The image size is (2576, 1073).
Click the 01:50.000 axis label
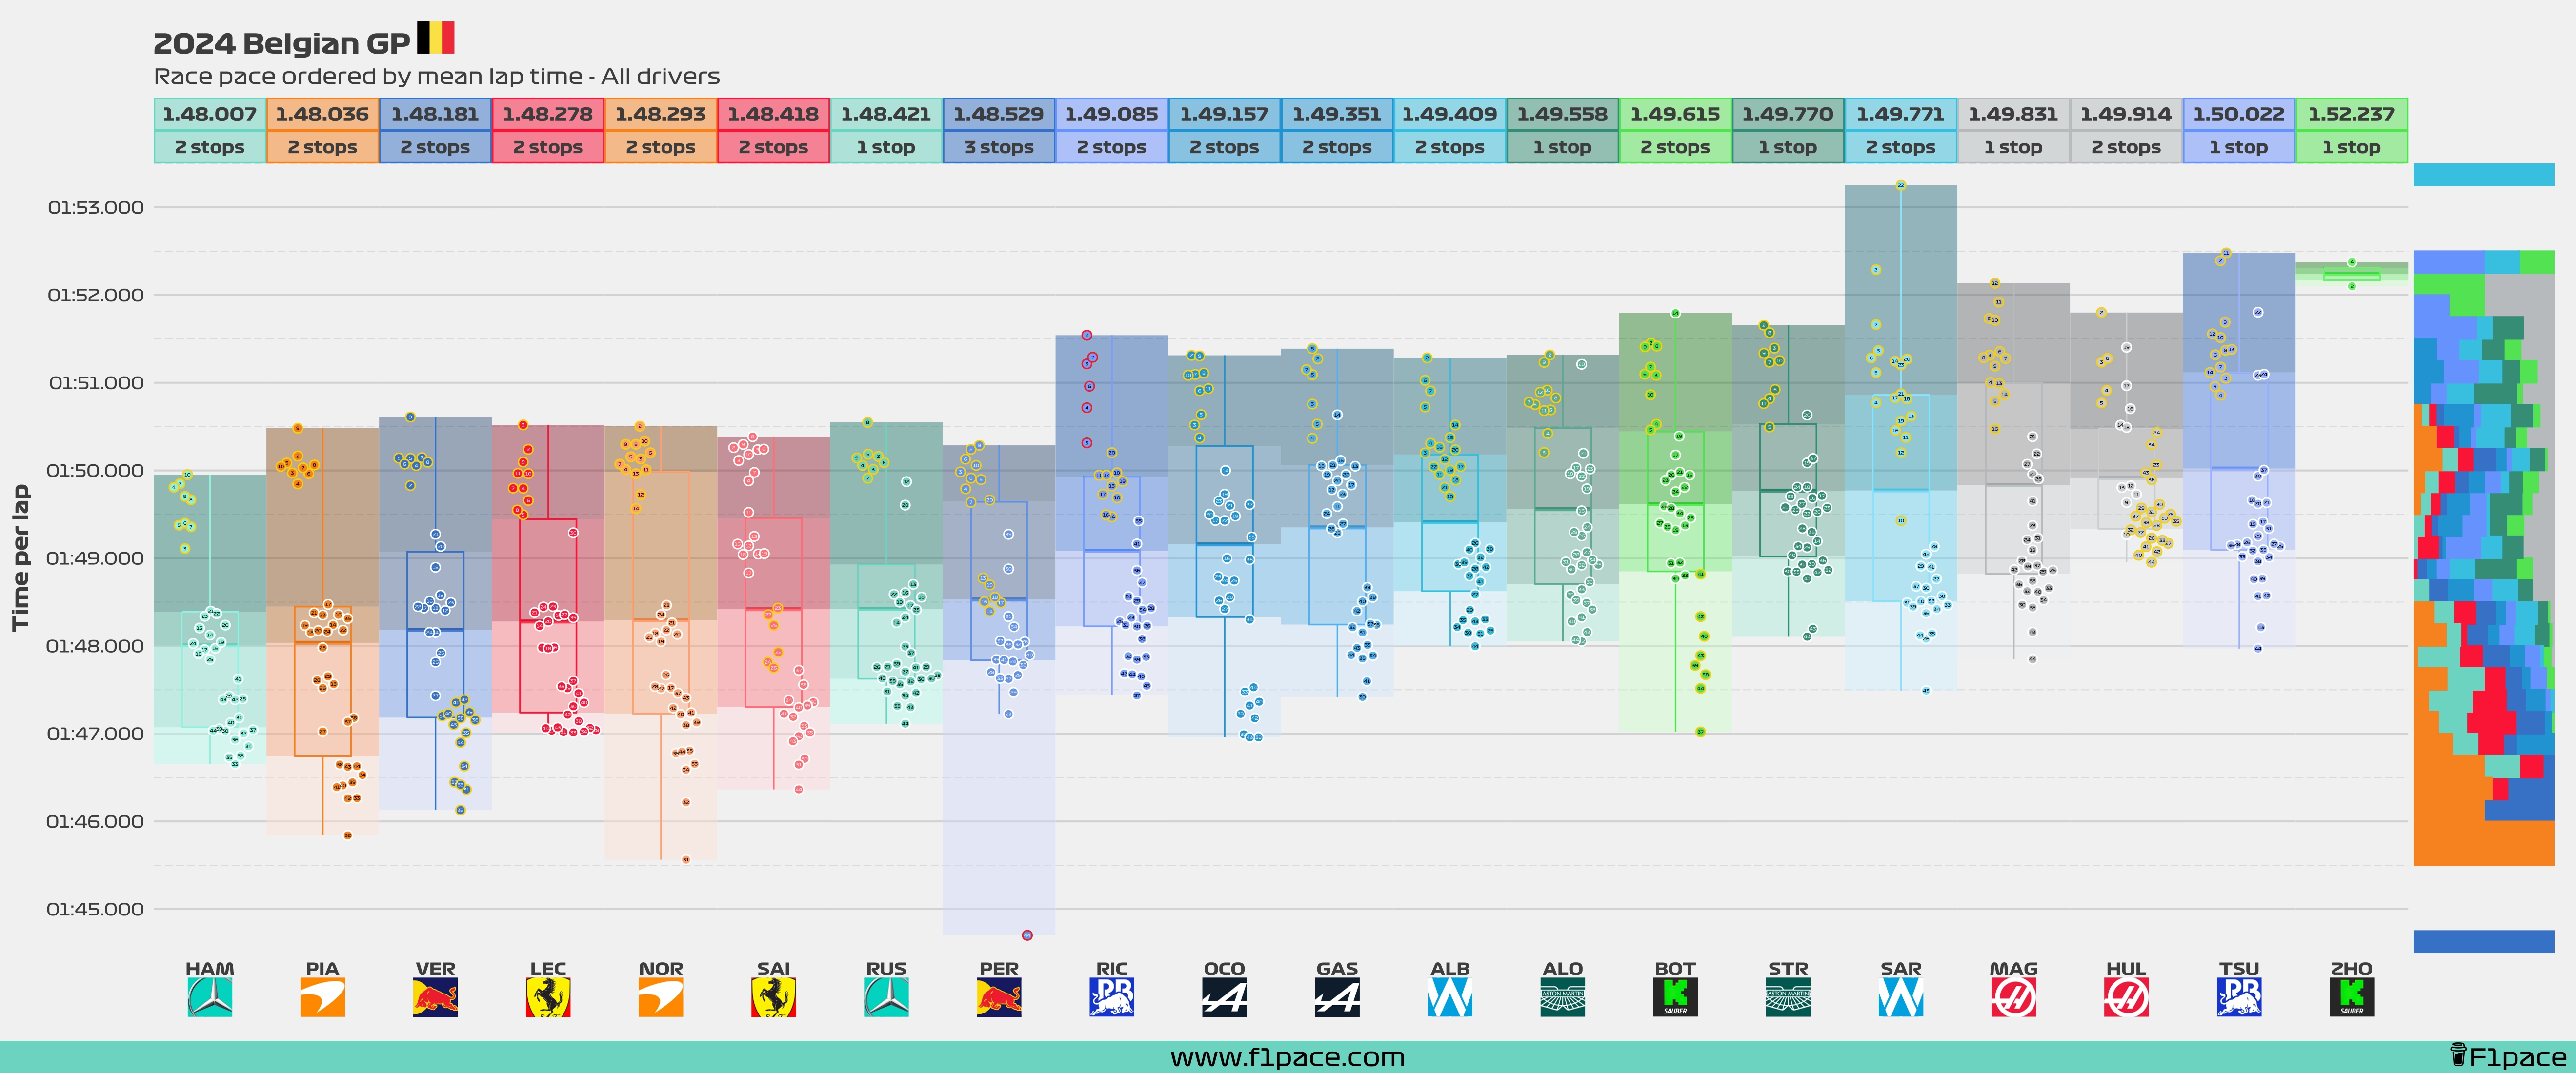96,470
